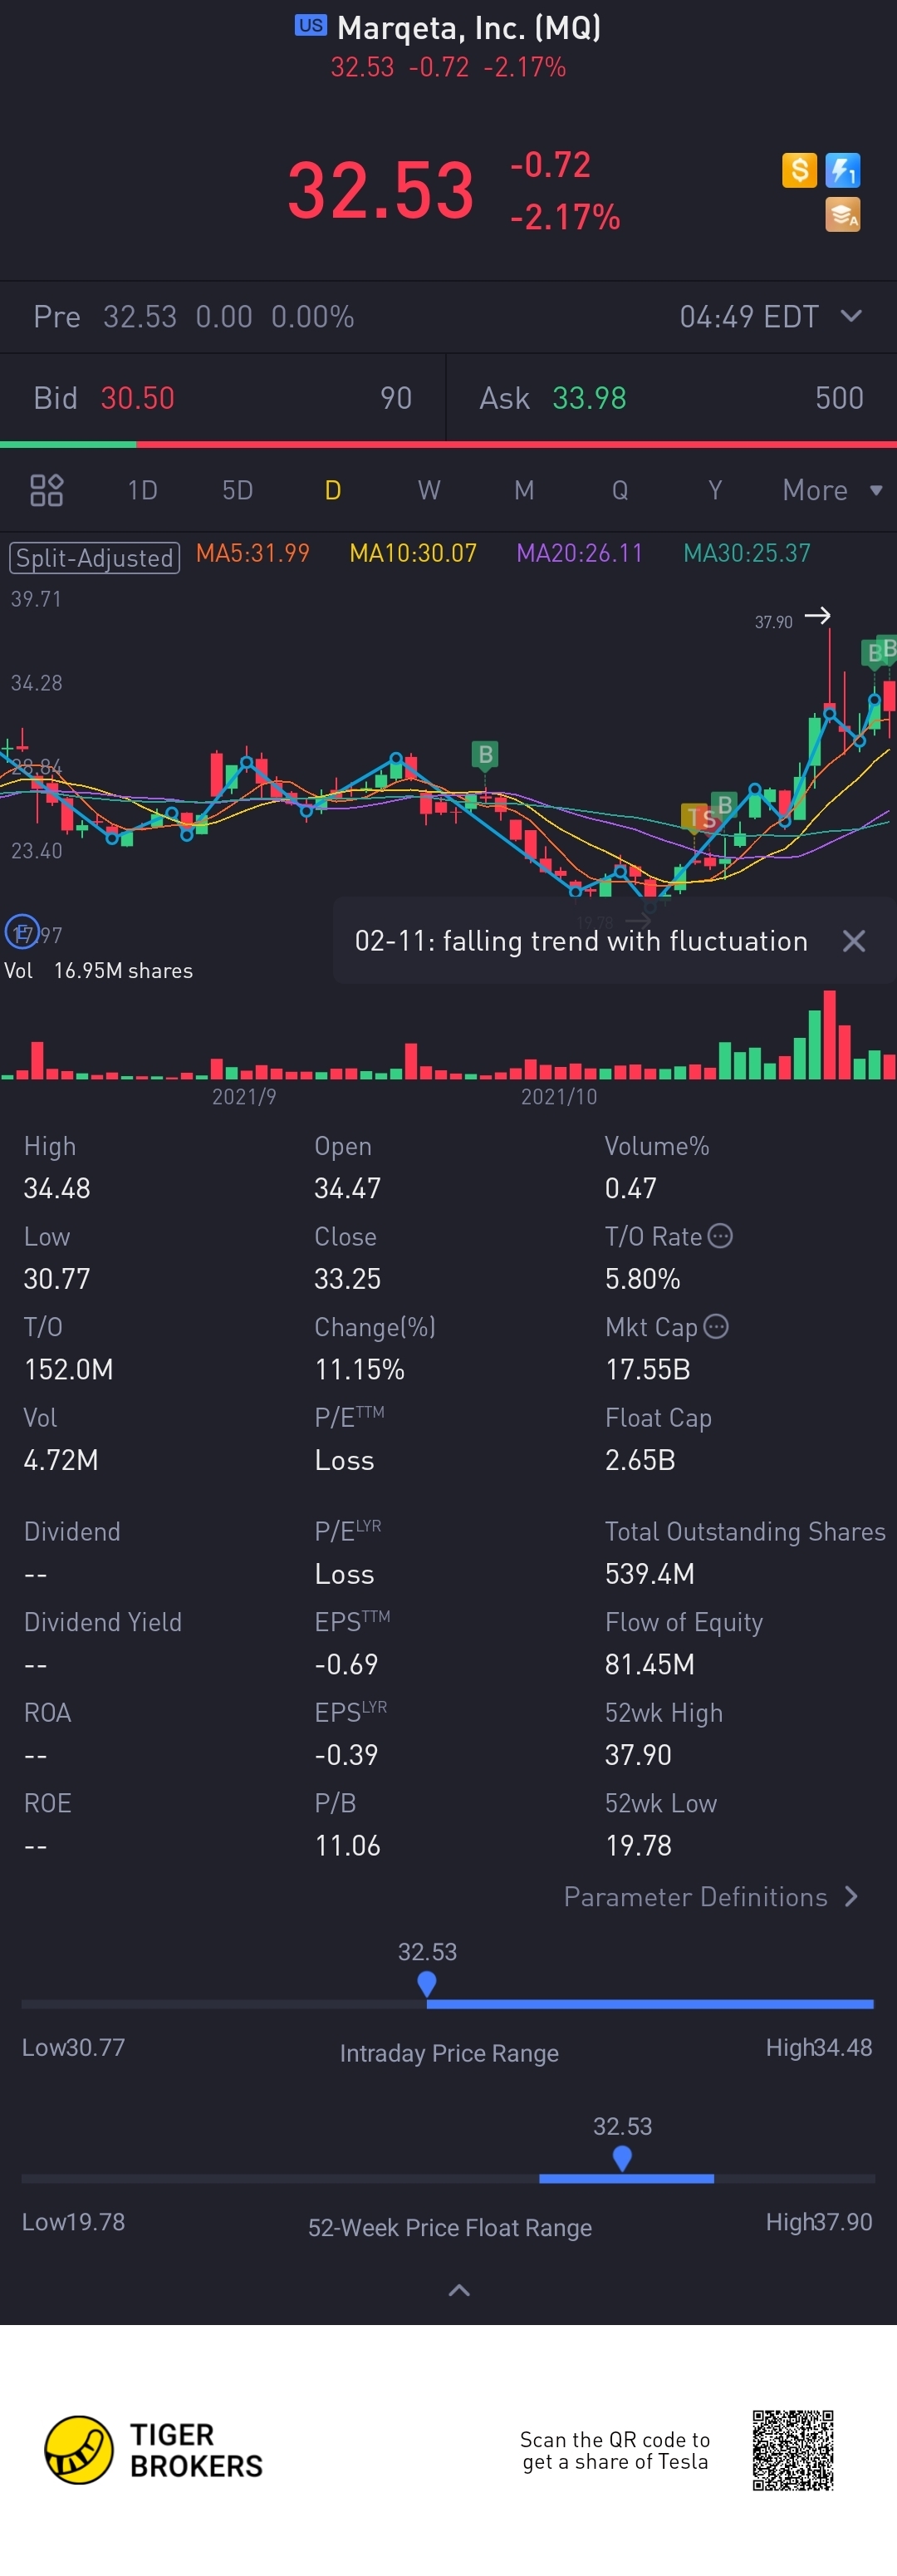Image resolution: width=897 pixels, height=2576 pixels.
Task: Switch to the W weekly chart tab
Action: (x=428, y=490)
